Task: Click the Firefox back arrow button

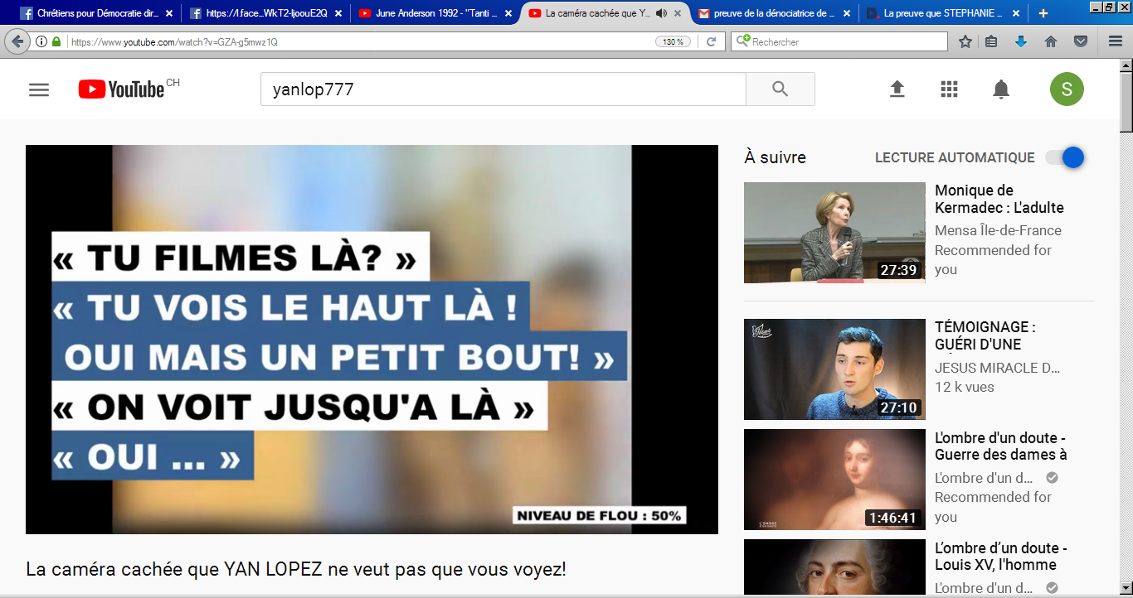Action: [17, 41]
